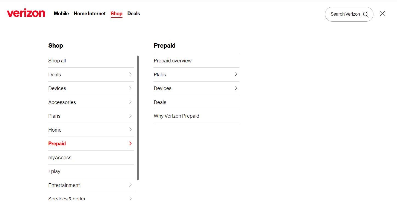Click the Verizon logo

[26, 13]
